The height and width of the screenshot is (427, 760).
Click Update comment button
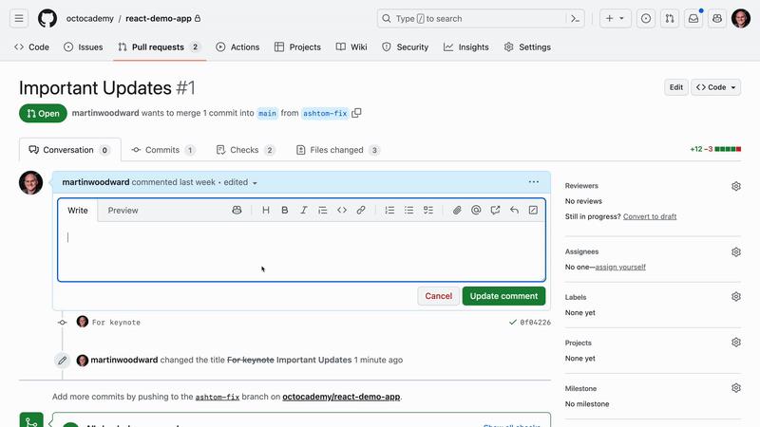click(503, 296)
